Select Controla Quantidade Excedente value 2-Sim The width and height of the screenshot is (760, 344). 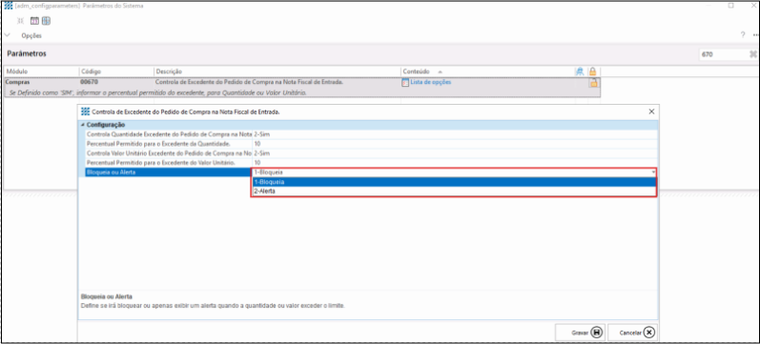click(455, 134)
